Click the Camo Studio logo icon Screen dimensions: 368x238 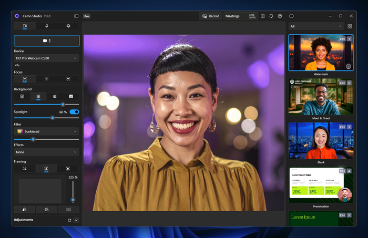pos(17,16)
